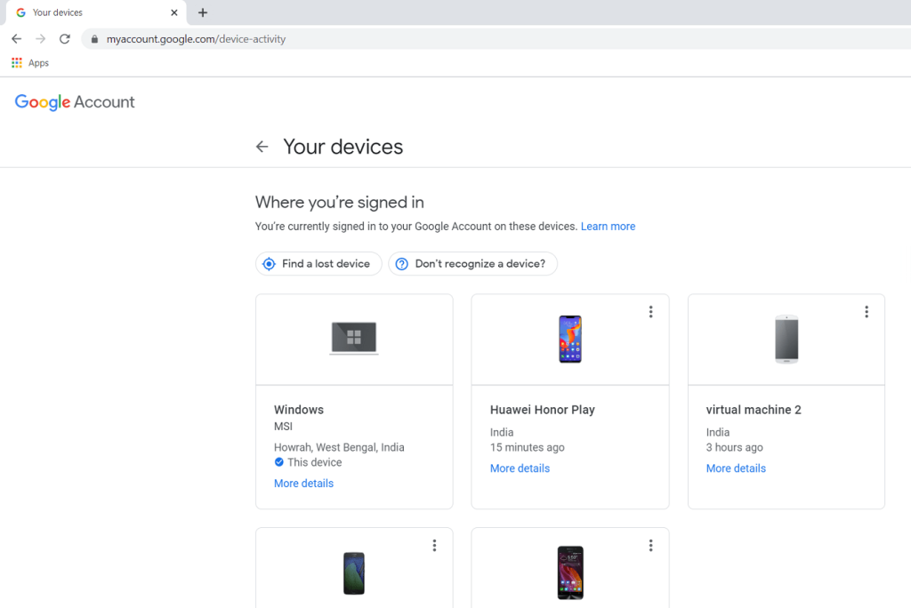This screenshot has height=608, width=911.
Task: Open options menu on bottom-middle phone card
Action: pyautogui.click(x=650, y=546)
